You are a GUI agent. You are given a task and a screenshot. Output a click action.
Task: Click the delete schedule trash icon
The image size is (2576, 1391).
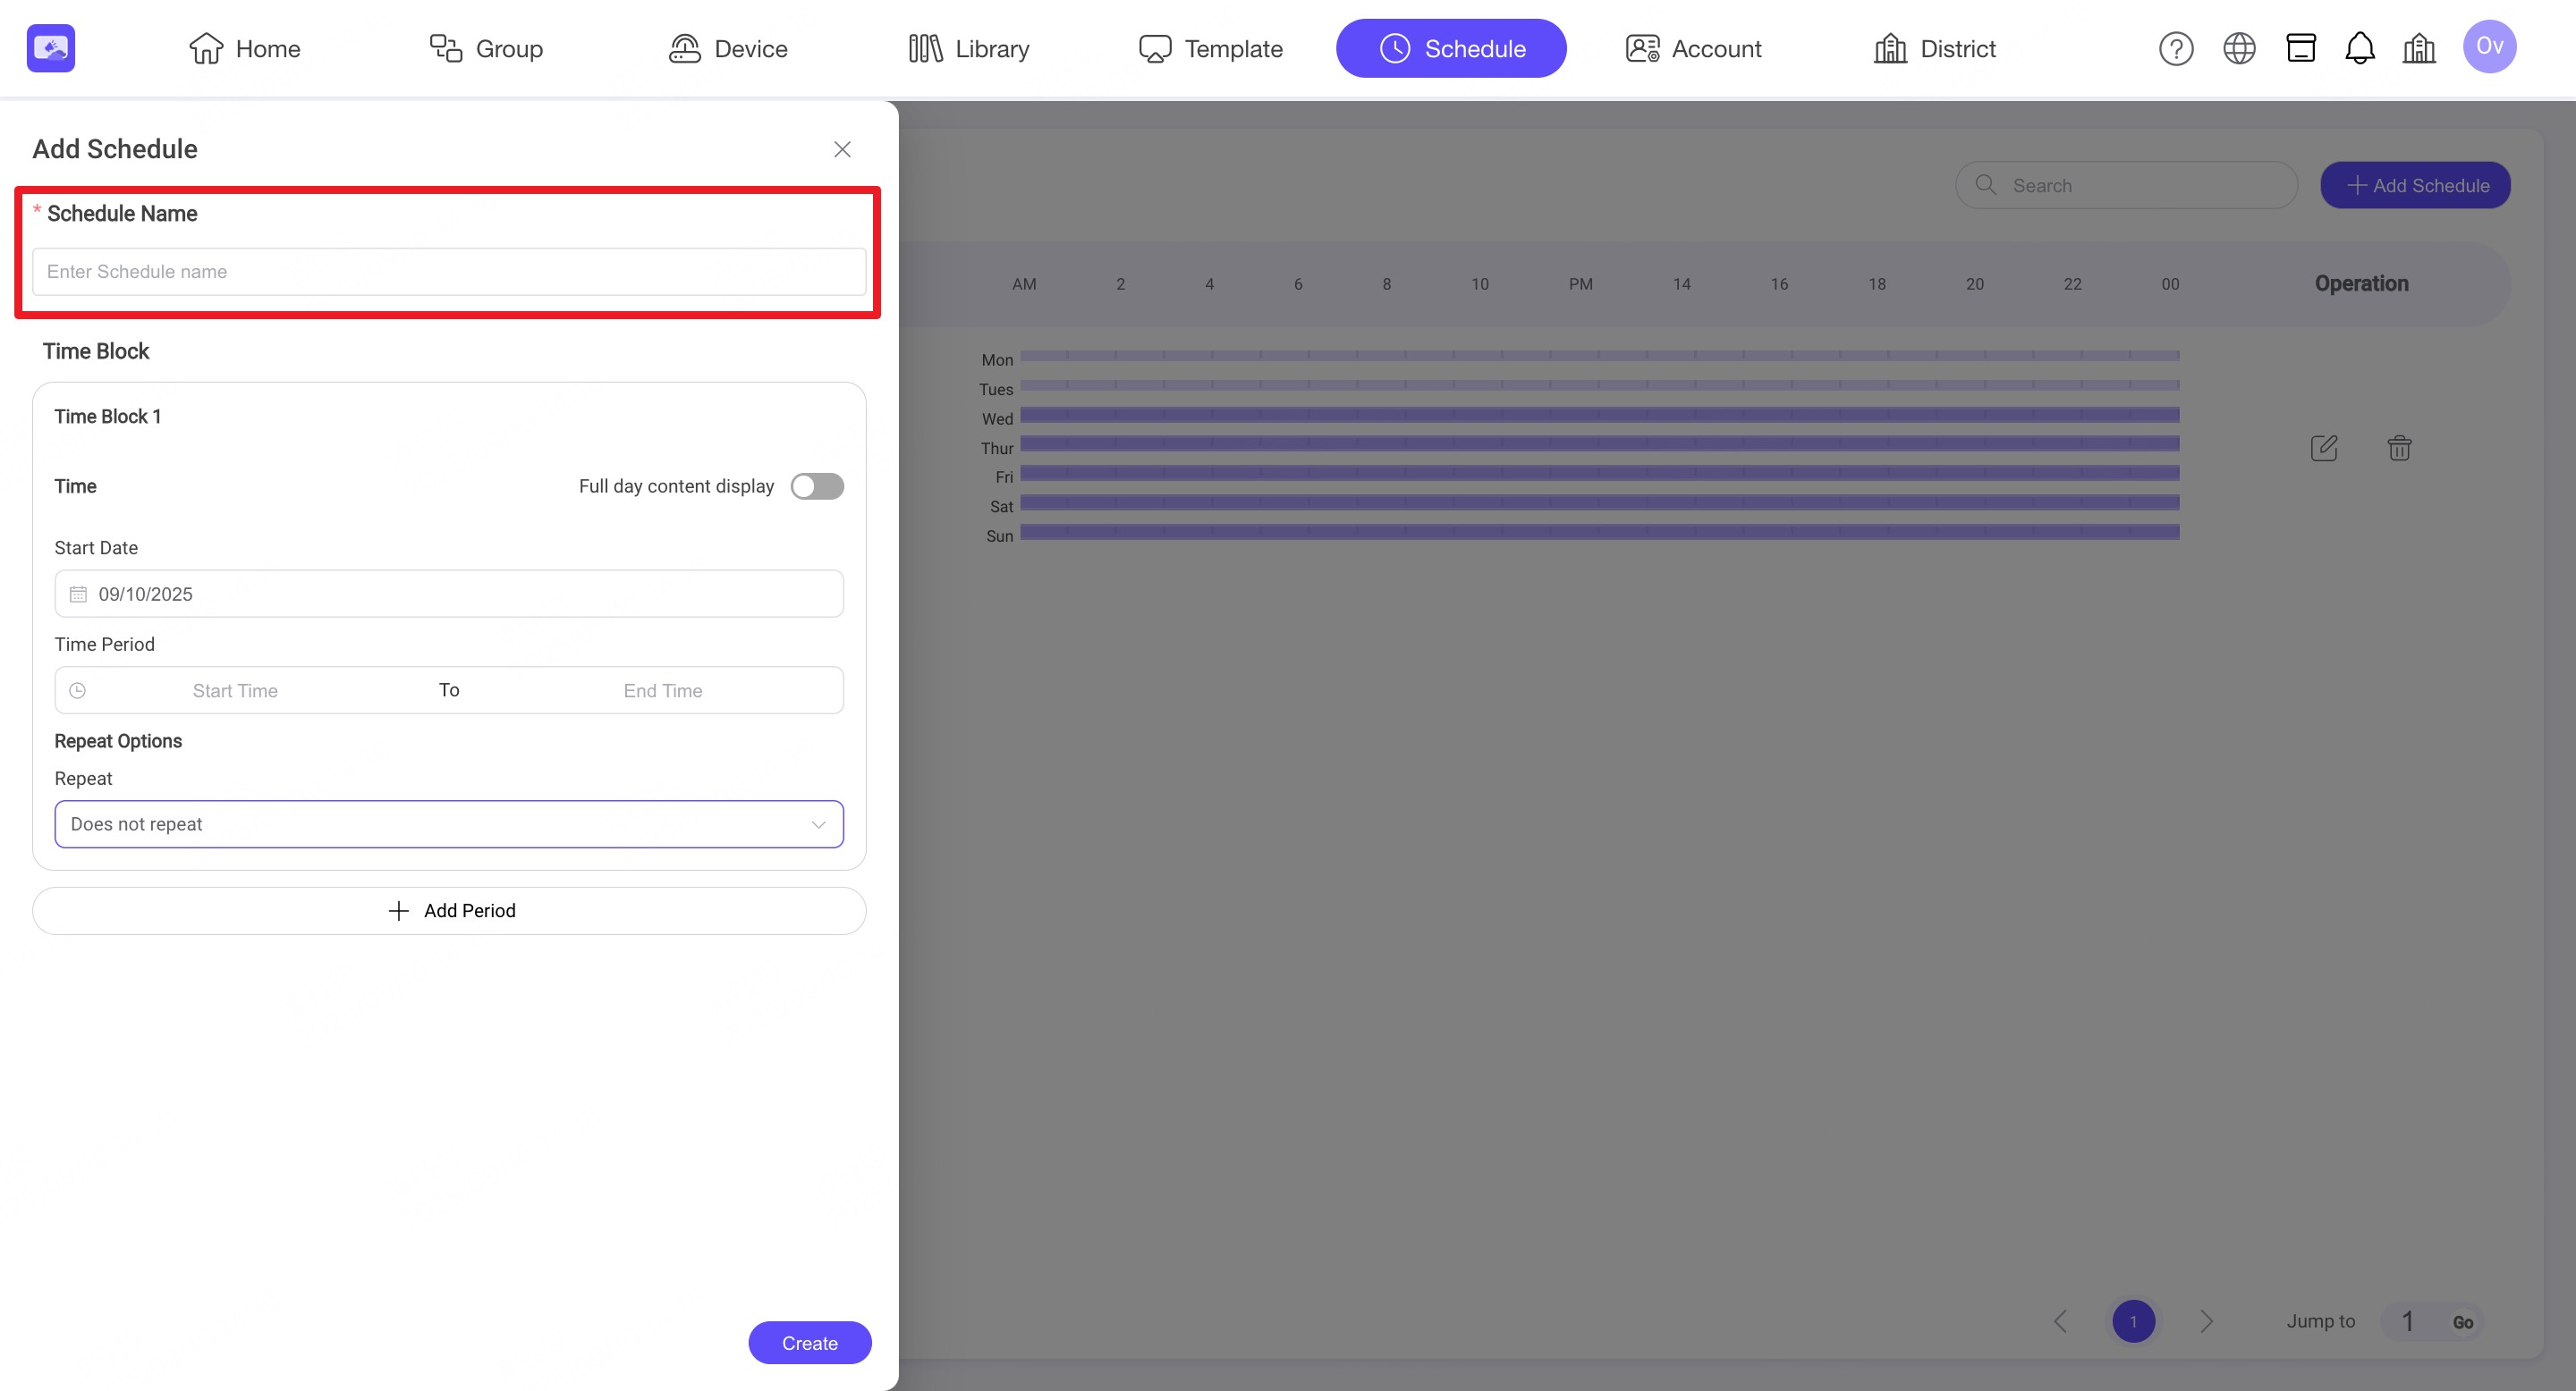coord(2399,448)
